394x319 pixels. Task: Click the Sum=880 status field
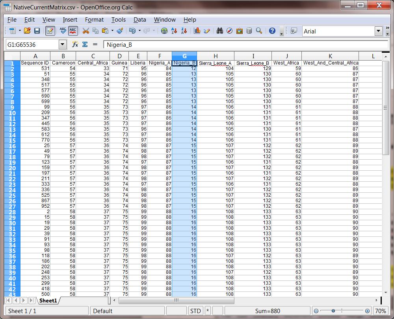pos(268,311)
